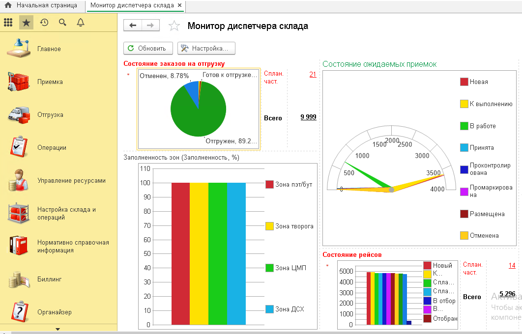Viewport: 522px width, 334px height.
Task: Click the 21 planned partial orders link
Action: click(313, 74)
